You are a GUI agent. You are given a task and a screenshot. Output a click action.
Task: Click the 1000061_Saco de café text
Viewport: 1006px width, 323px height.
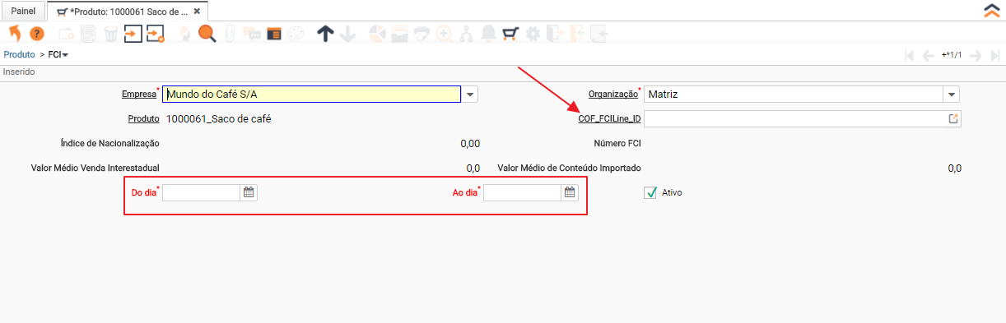(219, 119)
